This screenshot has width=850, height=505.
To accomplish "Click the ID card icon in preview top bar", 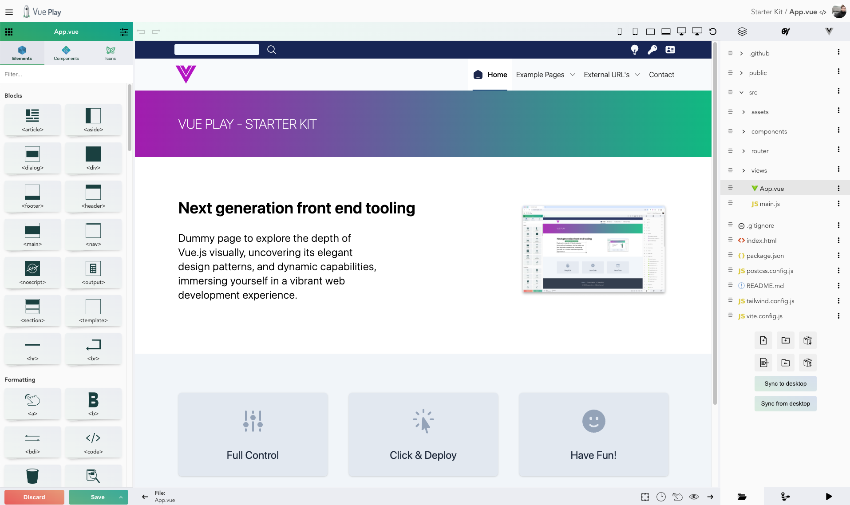I will [670, 50].
